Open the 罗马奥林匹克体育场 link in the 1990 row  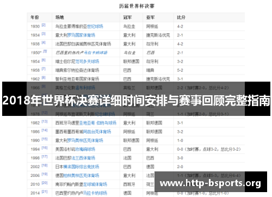(85, 140)
